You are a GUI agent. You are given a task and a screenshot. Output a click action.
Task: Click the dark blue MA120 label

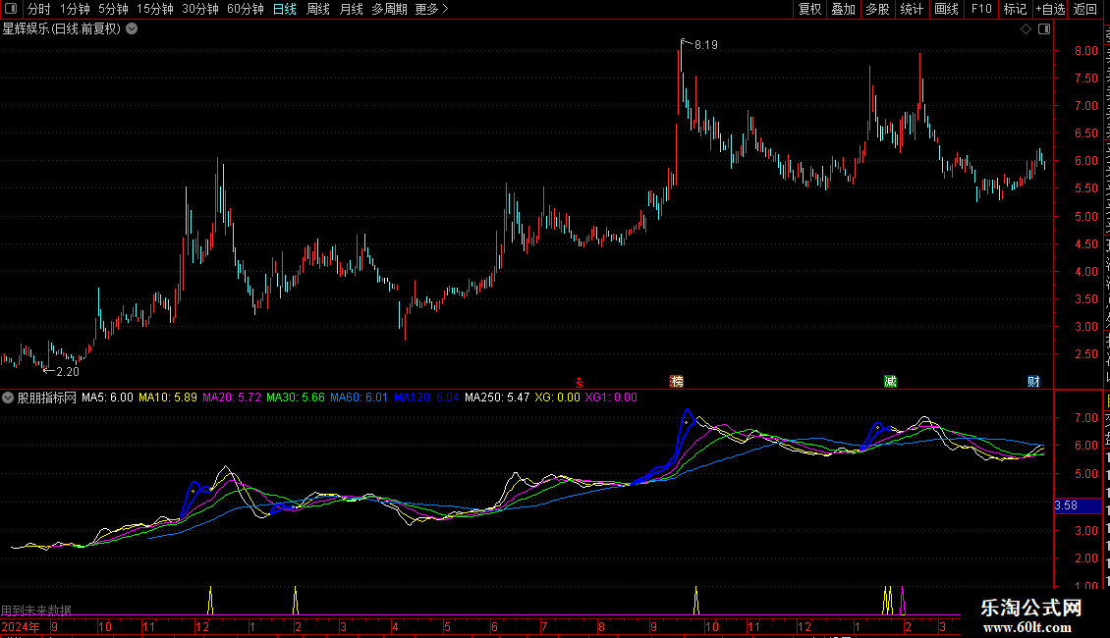(x=426, y=398)
